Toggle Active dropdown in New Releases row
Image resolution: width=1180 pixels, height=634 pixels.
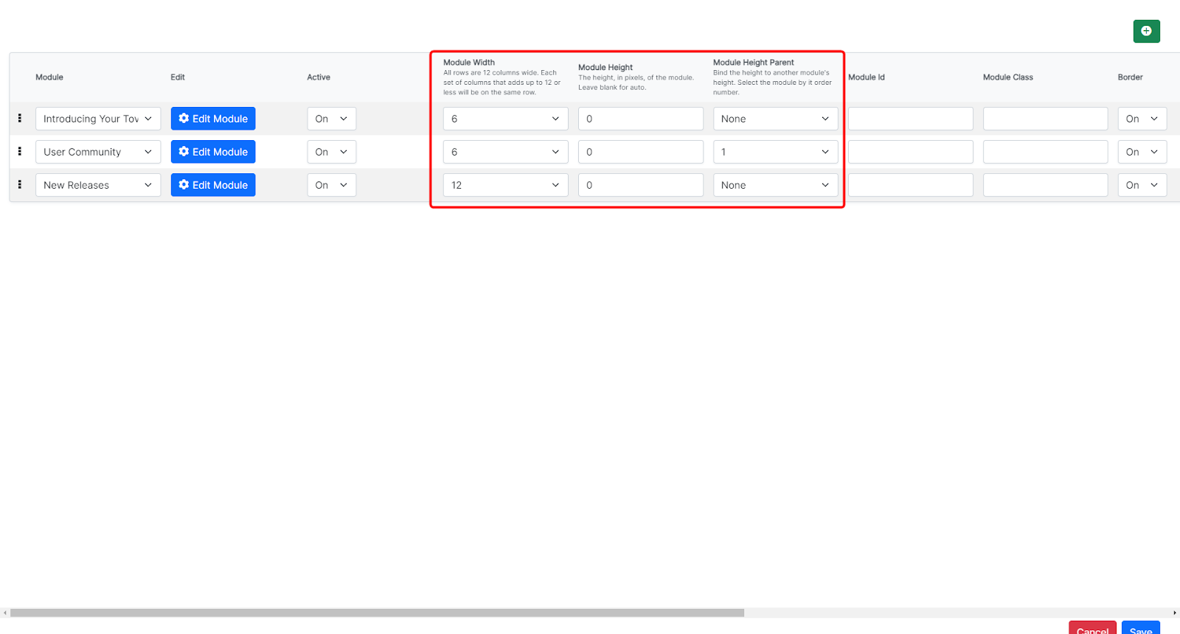332,185
